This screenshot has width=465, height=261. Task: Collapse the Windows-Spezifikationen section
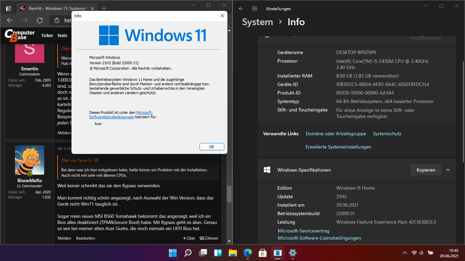tap(448, 170)
